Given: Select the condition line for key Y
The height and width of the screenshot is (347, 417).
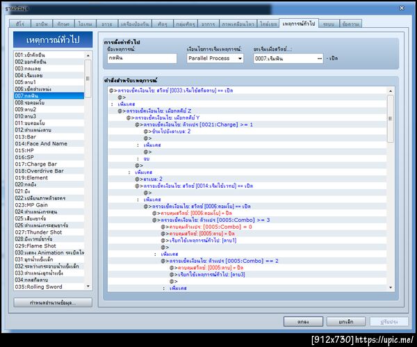Looking at the screenshot, I should click(247, 118).
